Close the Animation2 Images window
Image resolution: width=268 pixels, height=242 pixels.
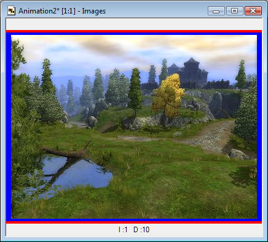253,10
